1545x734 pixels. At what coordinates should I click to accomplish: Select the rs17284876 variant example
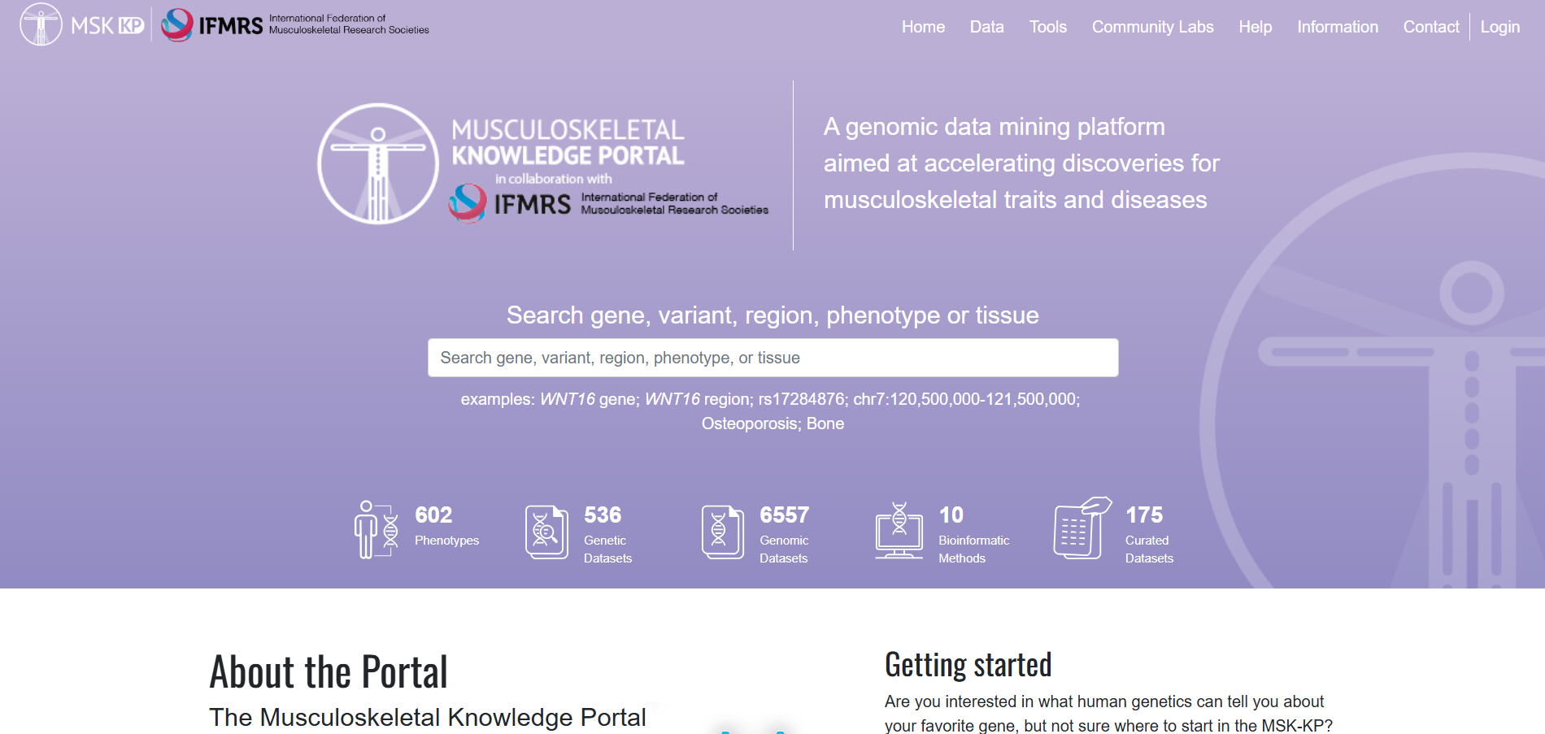(x=802, y=399)
